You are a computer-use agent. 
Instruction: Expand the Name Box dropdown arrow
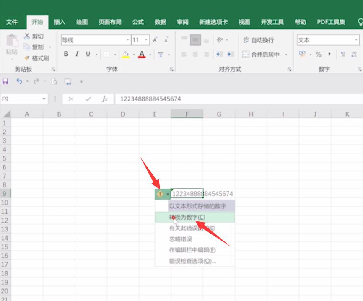(x=44, y=99)
